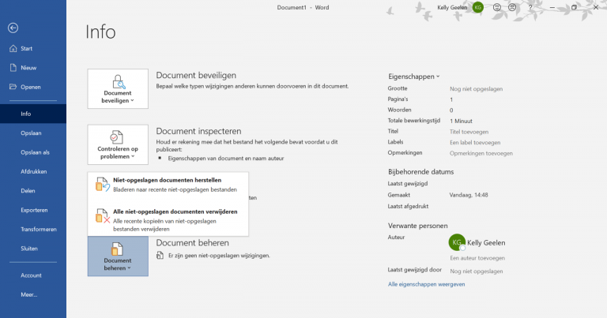The height and width of the screenshot is (318, 607).
Task: Click the 'Titel toevoegen' field
Action: point(469,132)
